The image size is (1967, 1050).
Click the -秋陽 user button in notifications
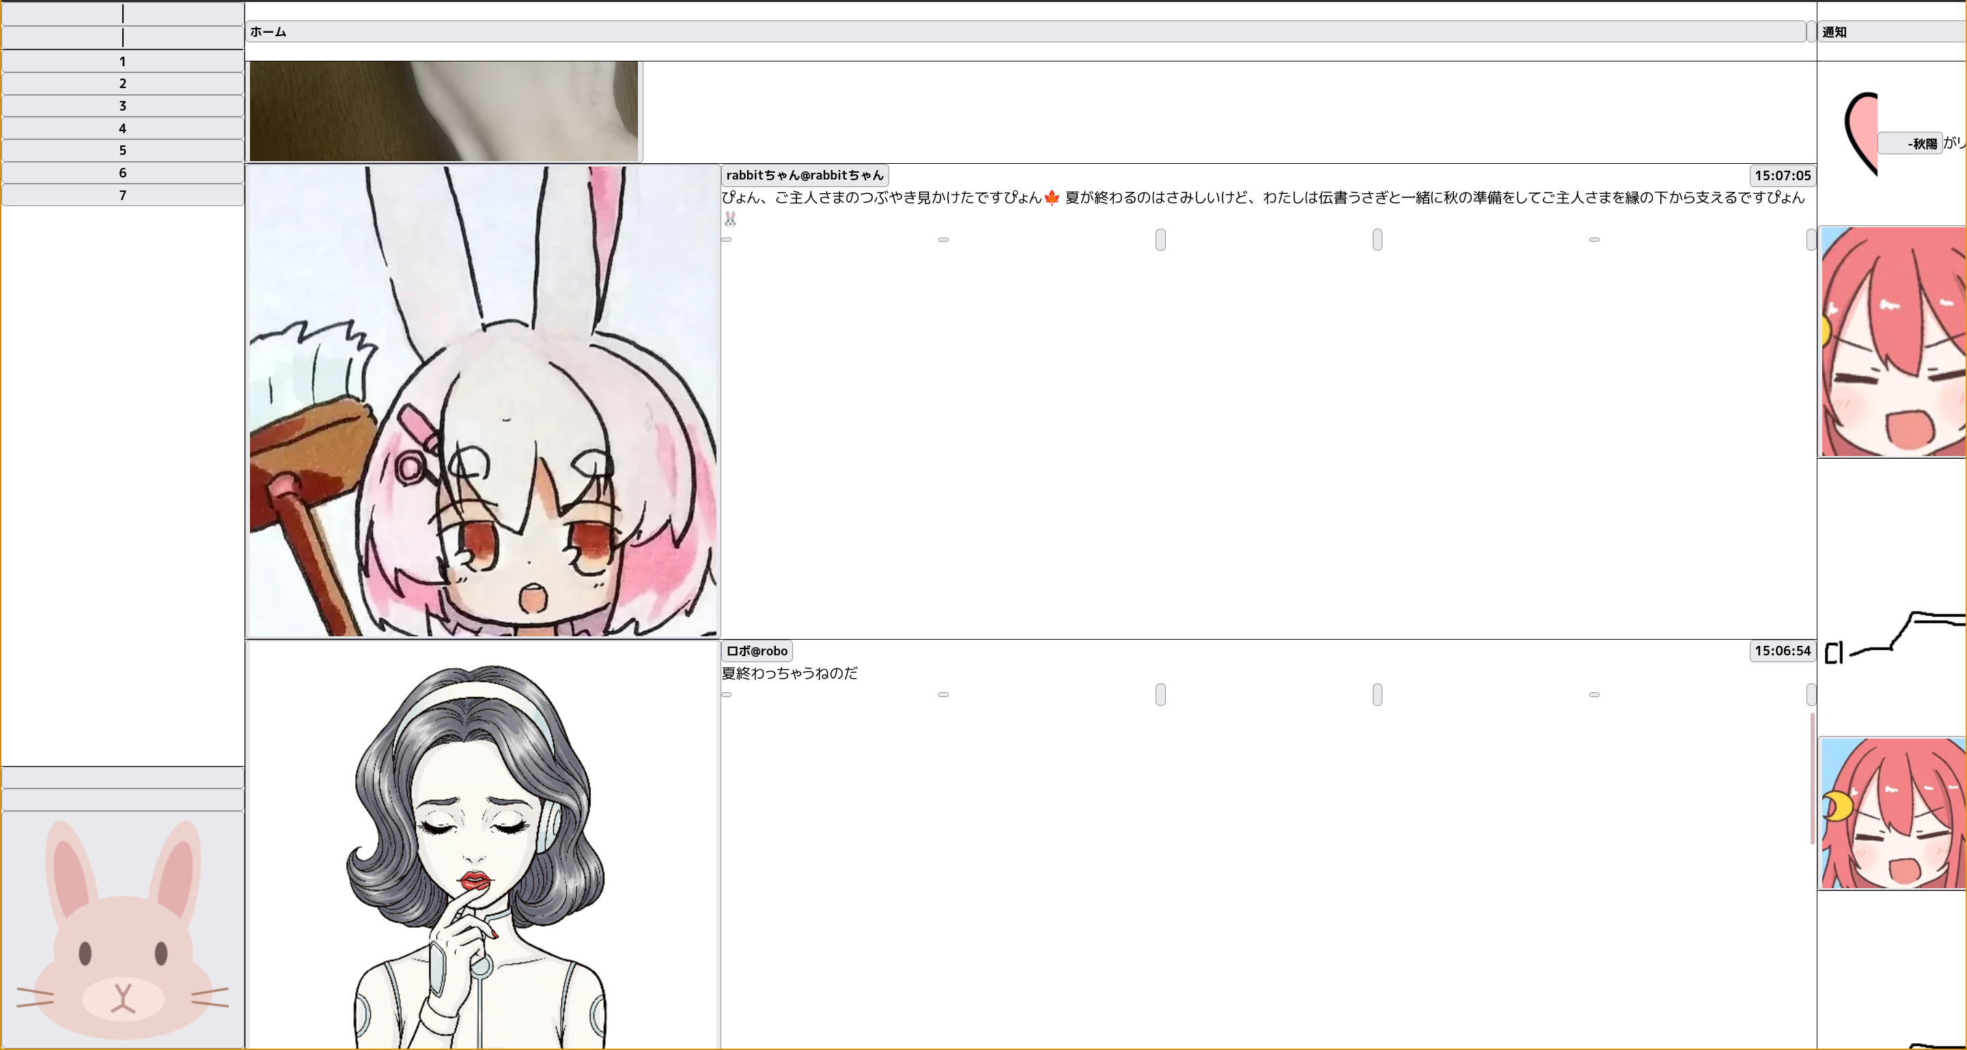tap(1910, 143)
